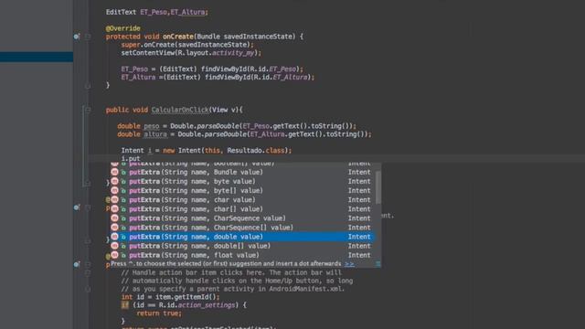Click action_settings in the if condition

(207, 305)
